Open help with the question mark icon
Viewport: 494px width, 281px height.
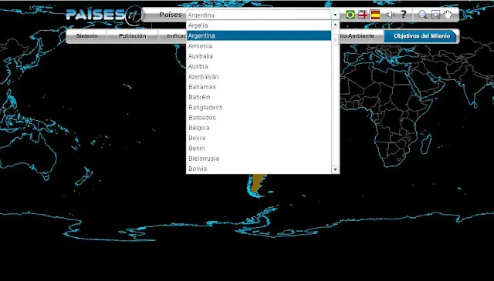[404, 15]
